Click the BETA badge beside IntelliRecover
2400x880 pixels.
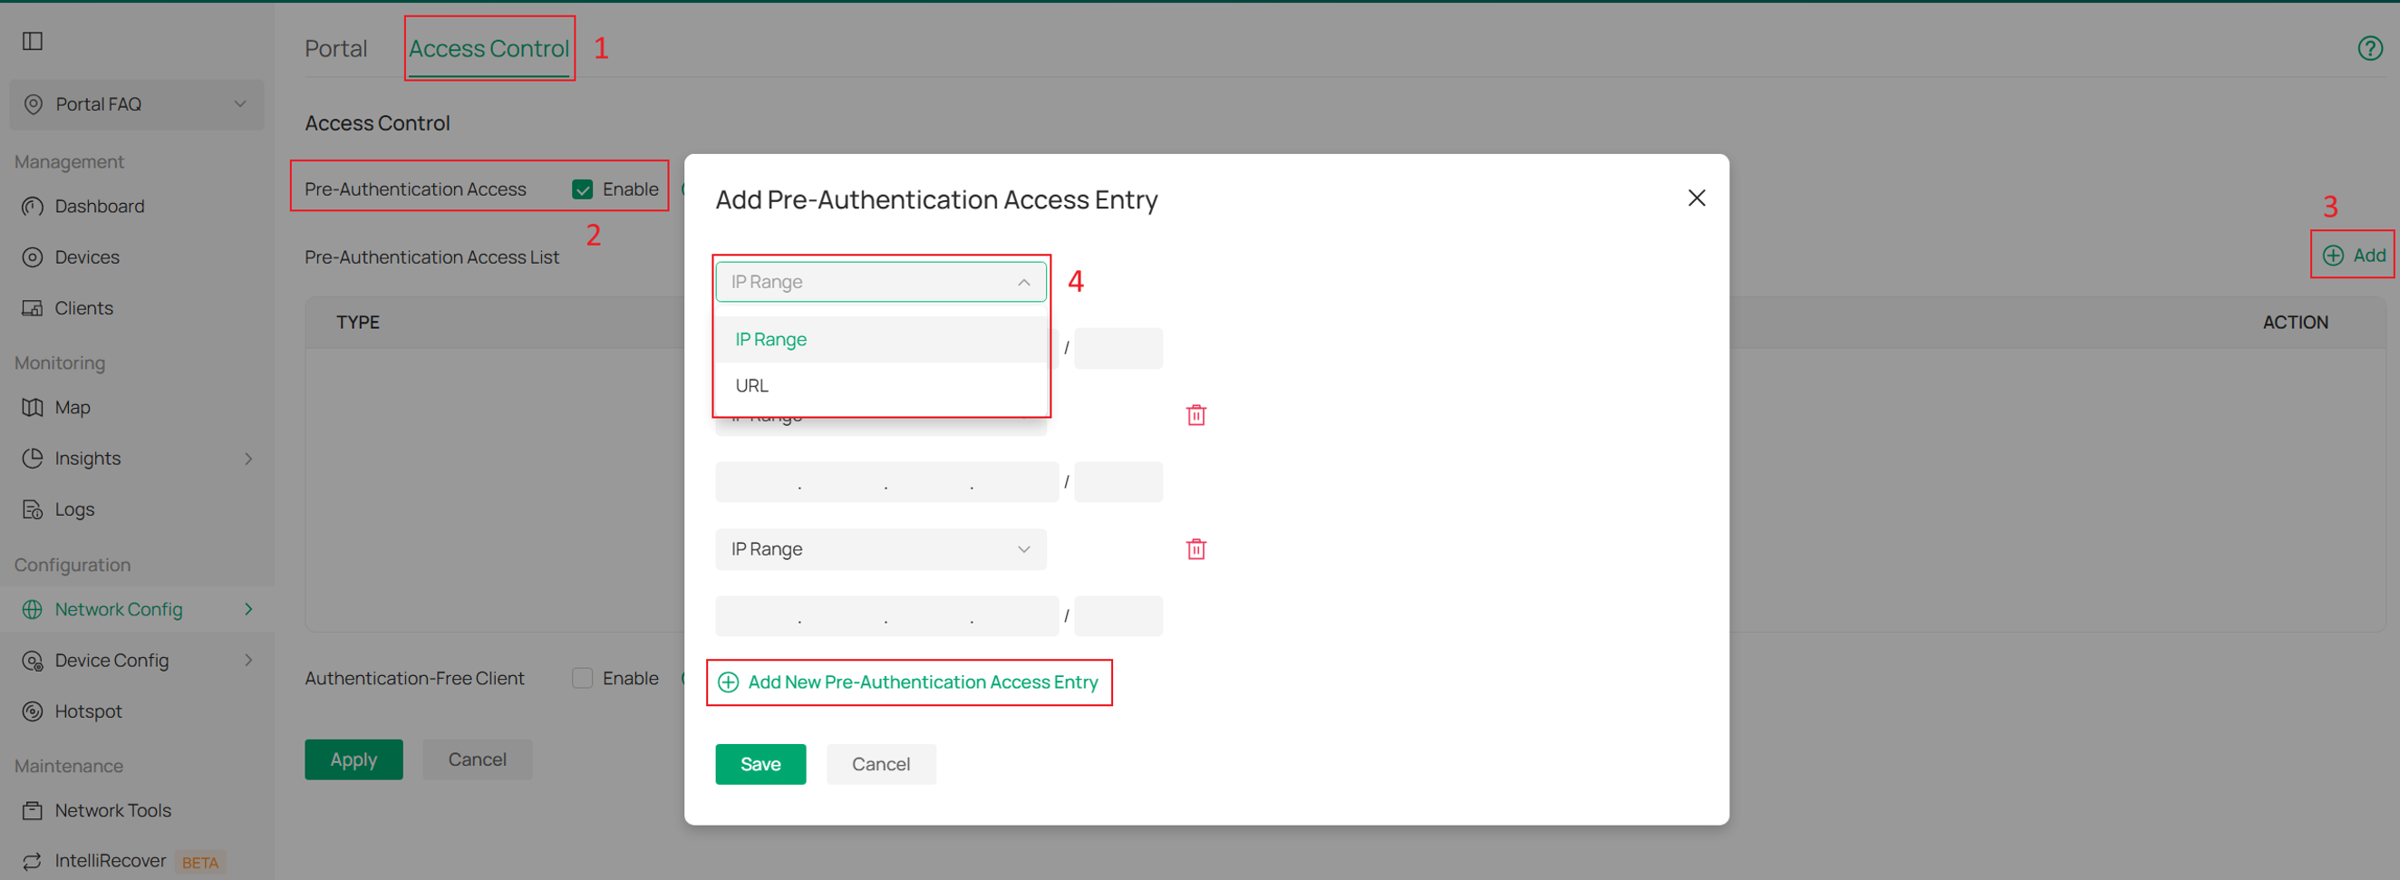point(200,864)
